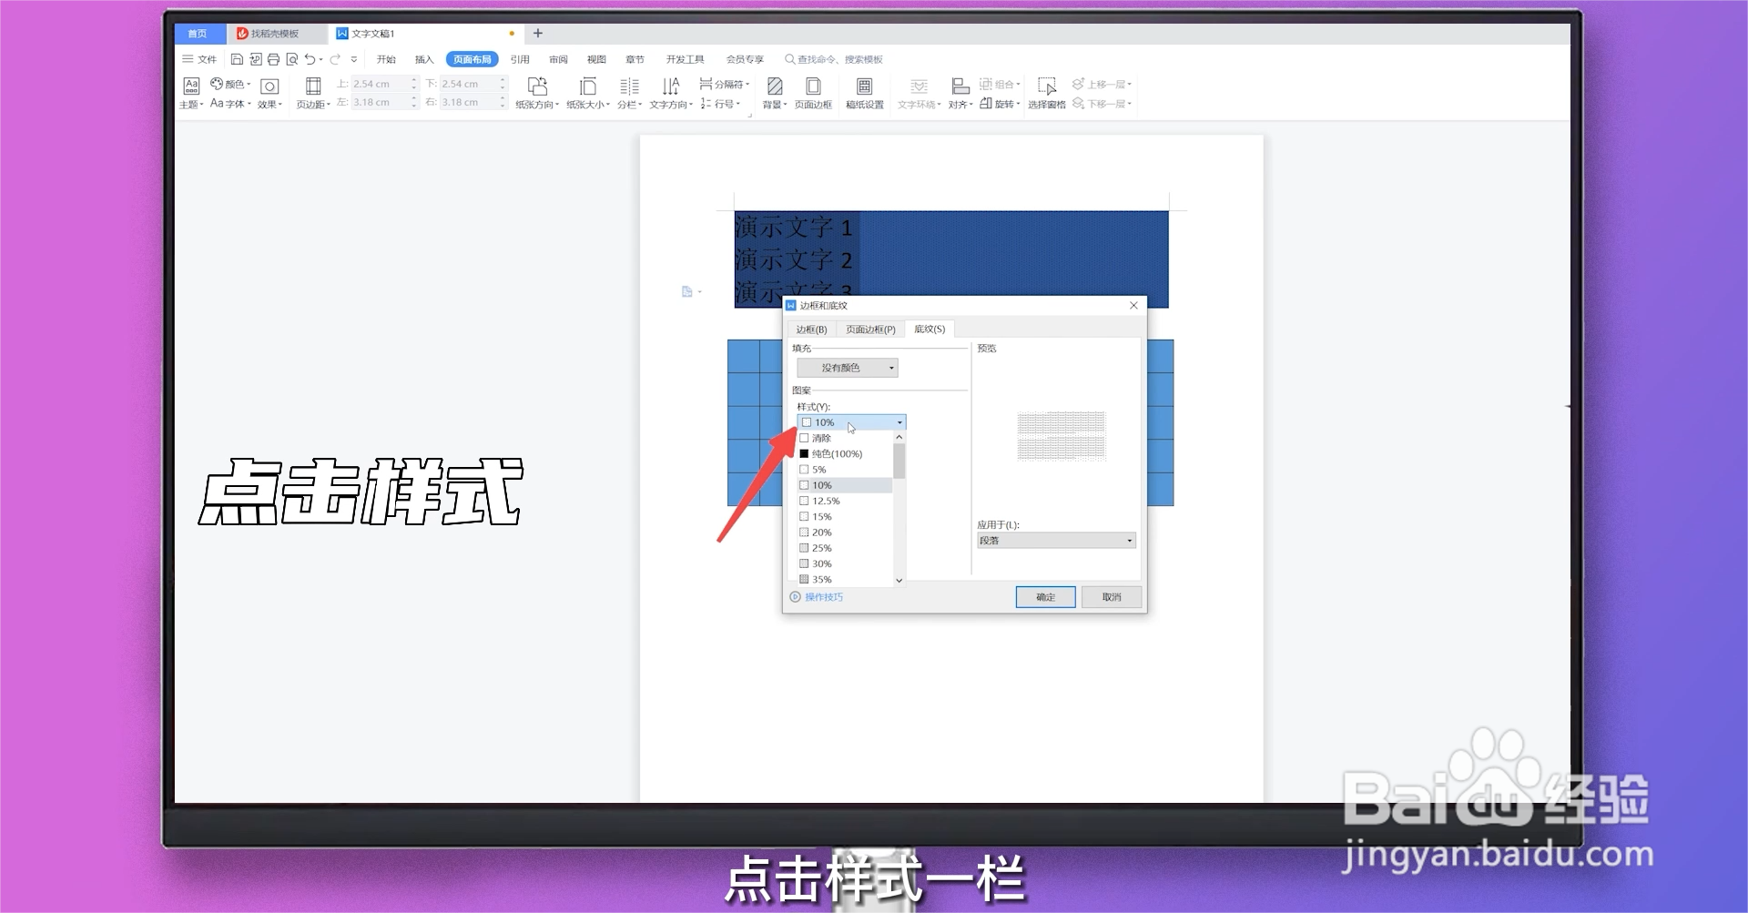Viewport: 1748px width, 913px height.
Task: Open the 背景 background tool
Action: [x=775, y=93]
